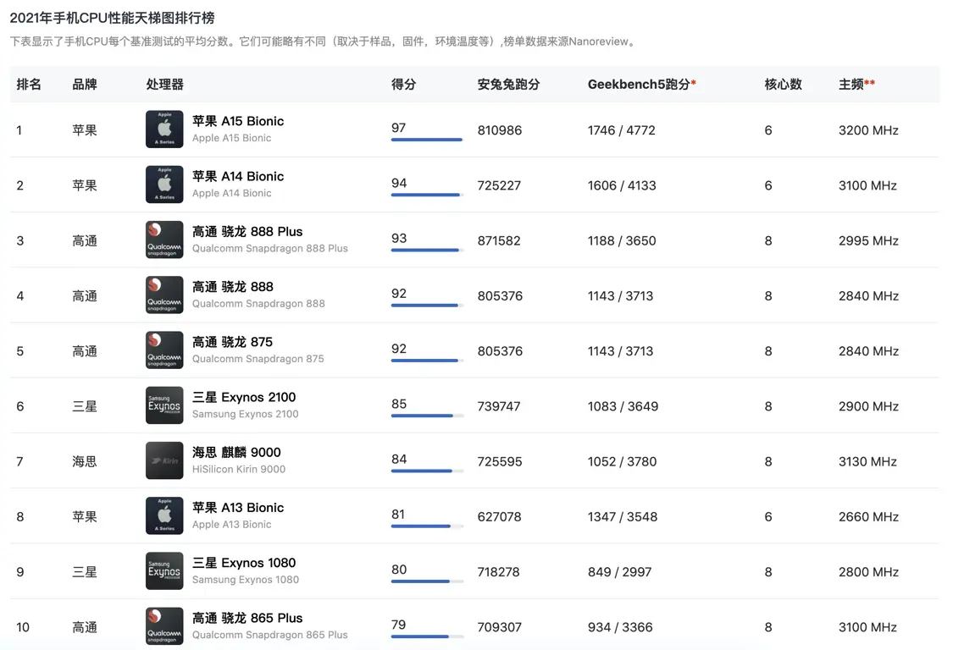Select the Snapdragon 888 Plus chip icon
The image size is (953, 650).
coord(164,240)
